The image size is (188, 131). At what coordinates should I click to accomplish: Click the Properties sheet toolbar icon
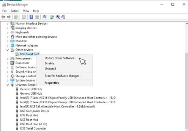[x=24, y=17]
